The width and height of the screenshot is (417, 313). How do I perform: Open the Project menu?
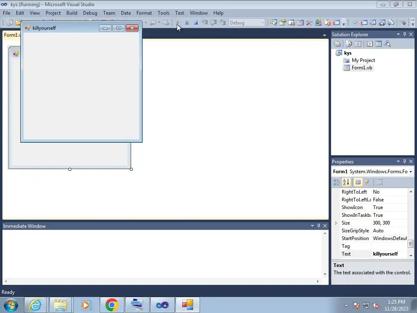53,13
